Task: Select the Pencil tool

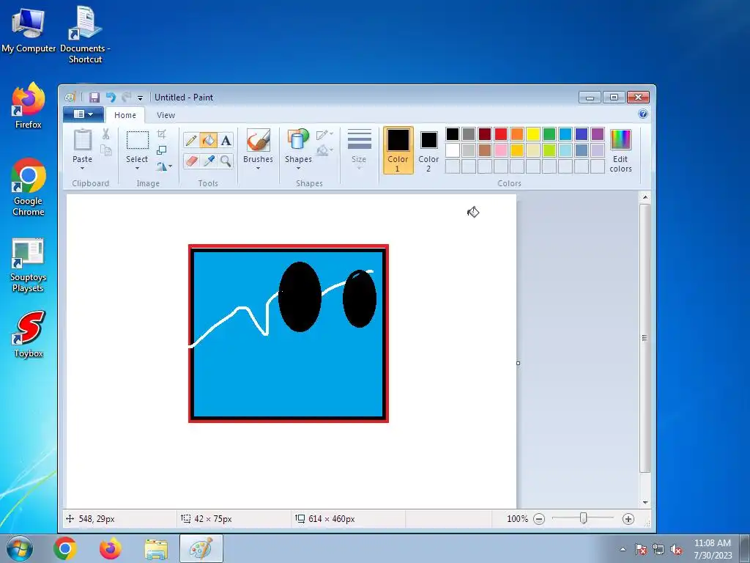Action: (191, 140)
